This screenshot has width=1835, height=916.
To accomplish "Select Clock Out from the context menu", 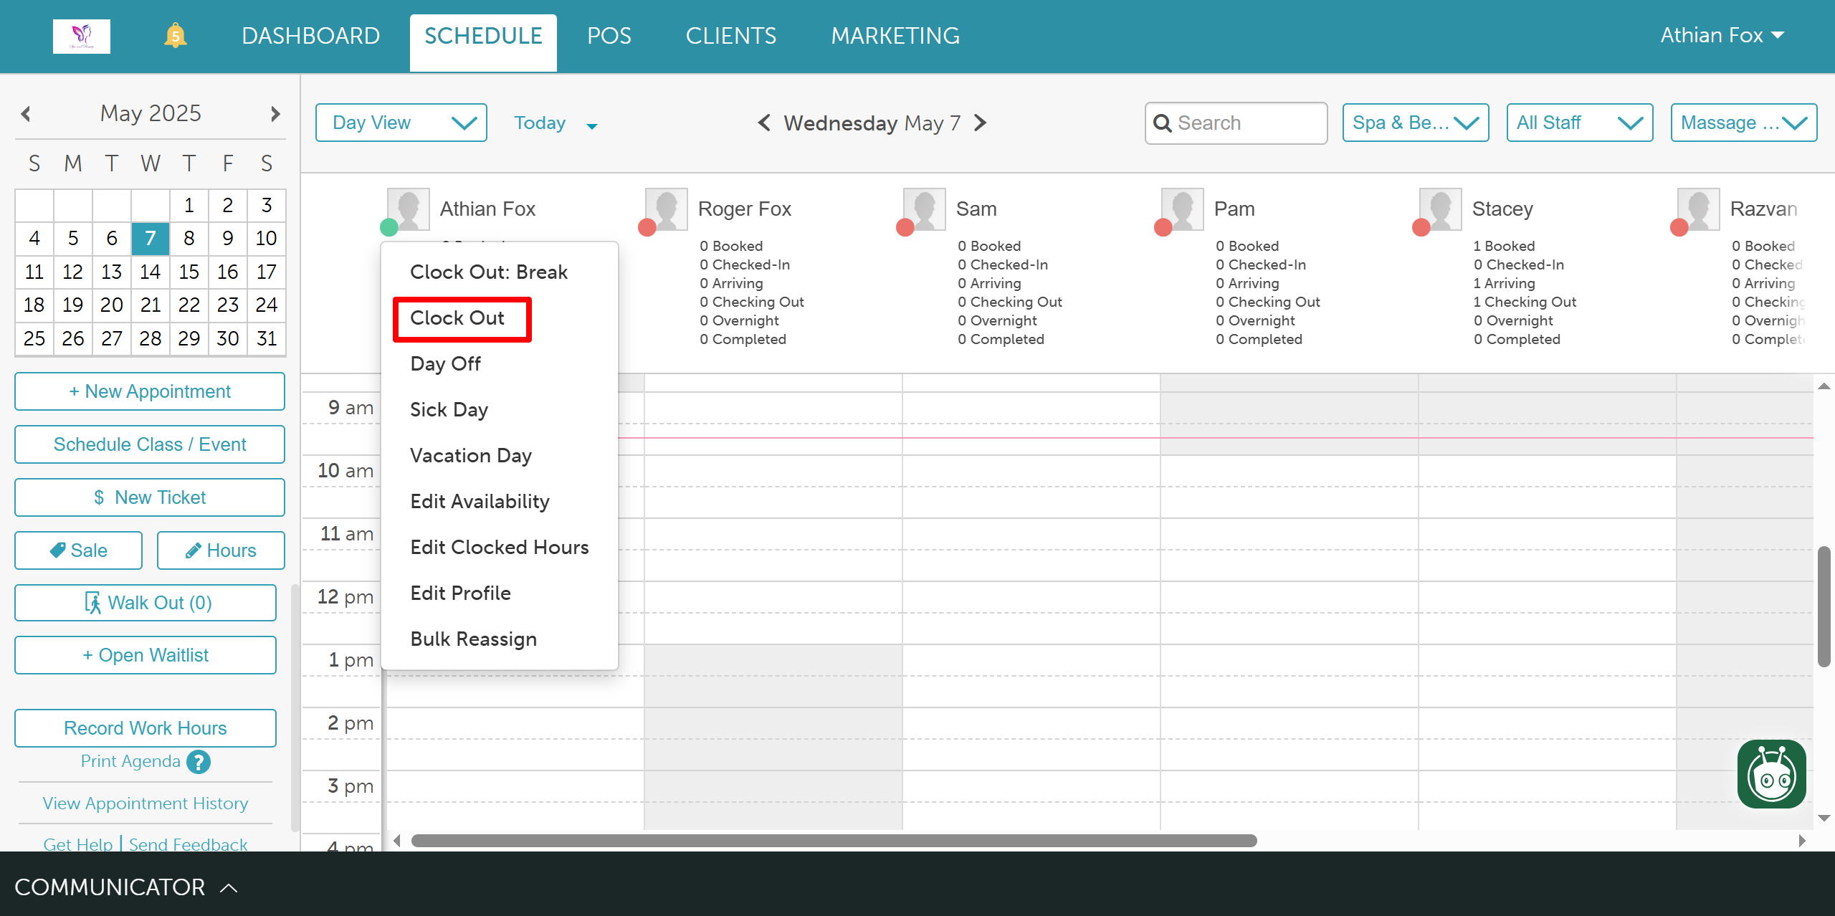I will [458, 318].
